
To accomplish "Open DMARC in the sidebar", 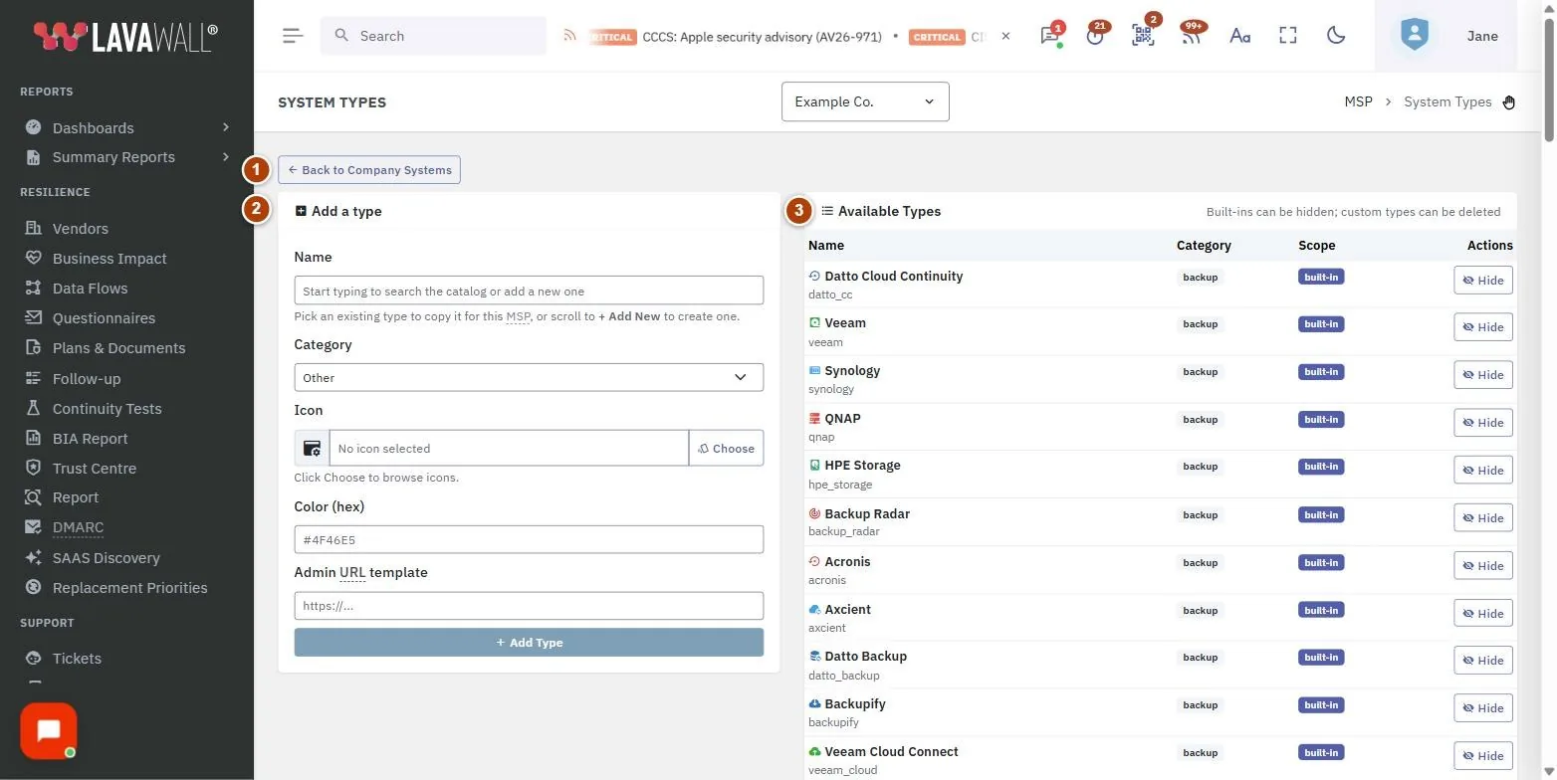I will coord(78,528).
